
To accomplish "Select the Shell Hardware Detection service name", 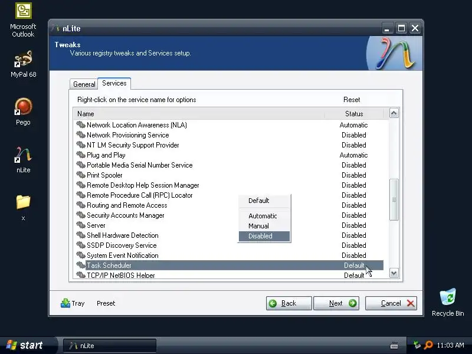I will click(123, 235).
